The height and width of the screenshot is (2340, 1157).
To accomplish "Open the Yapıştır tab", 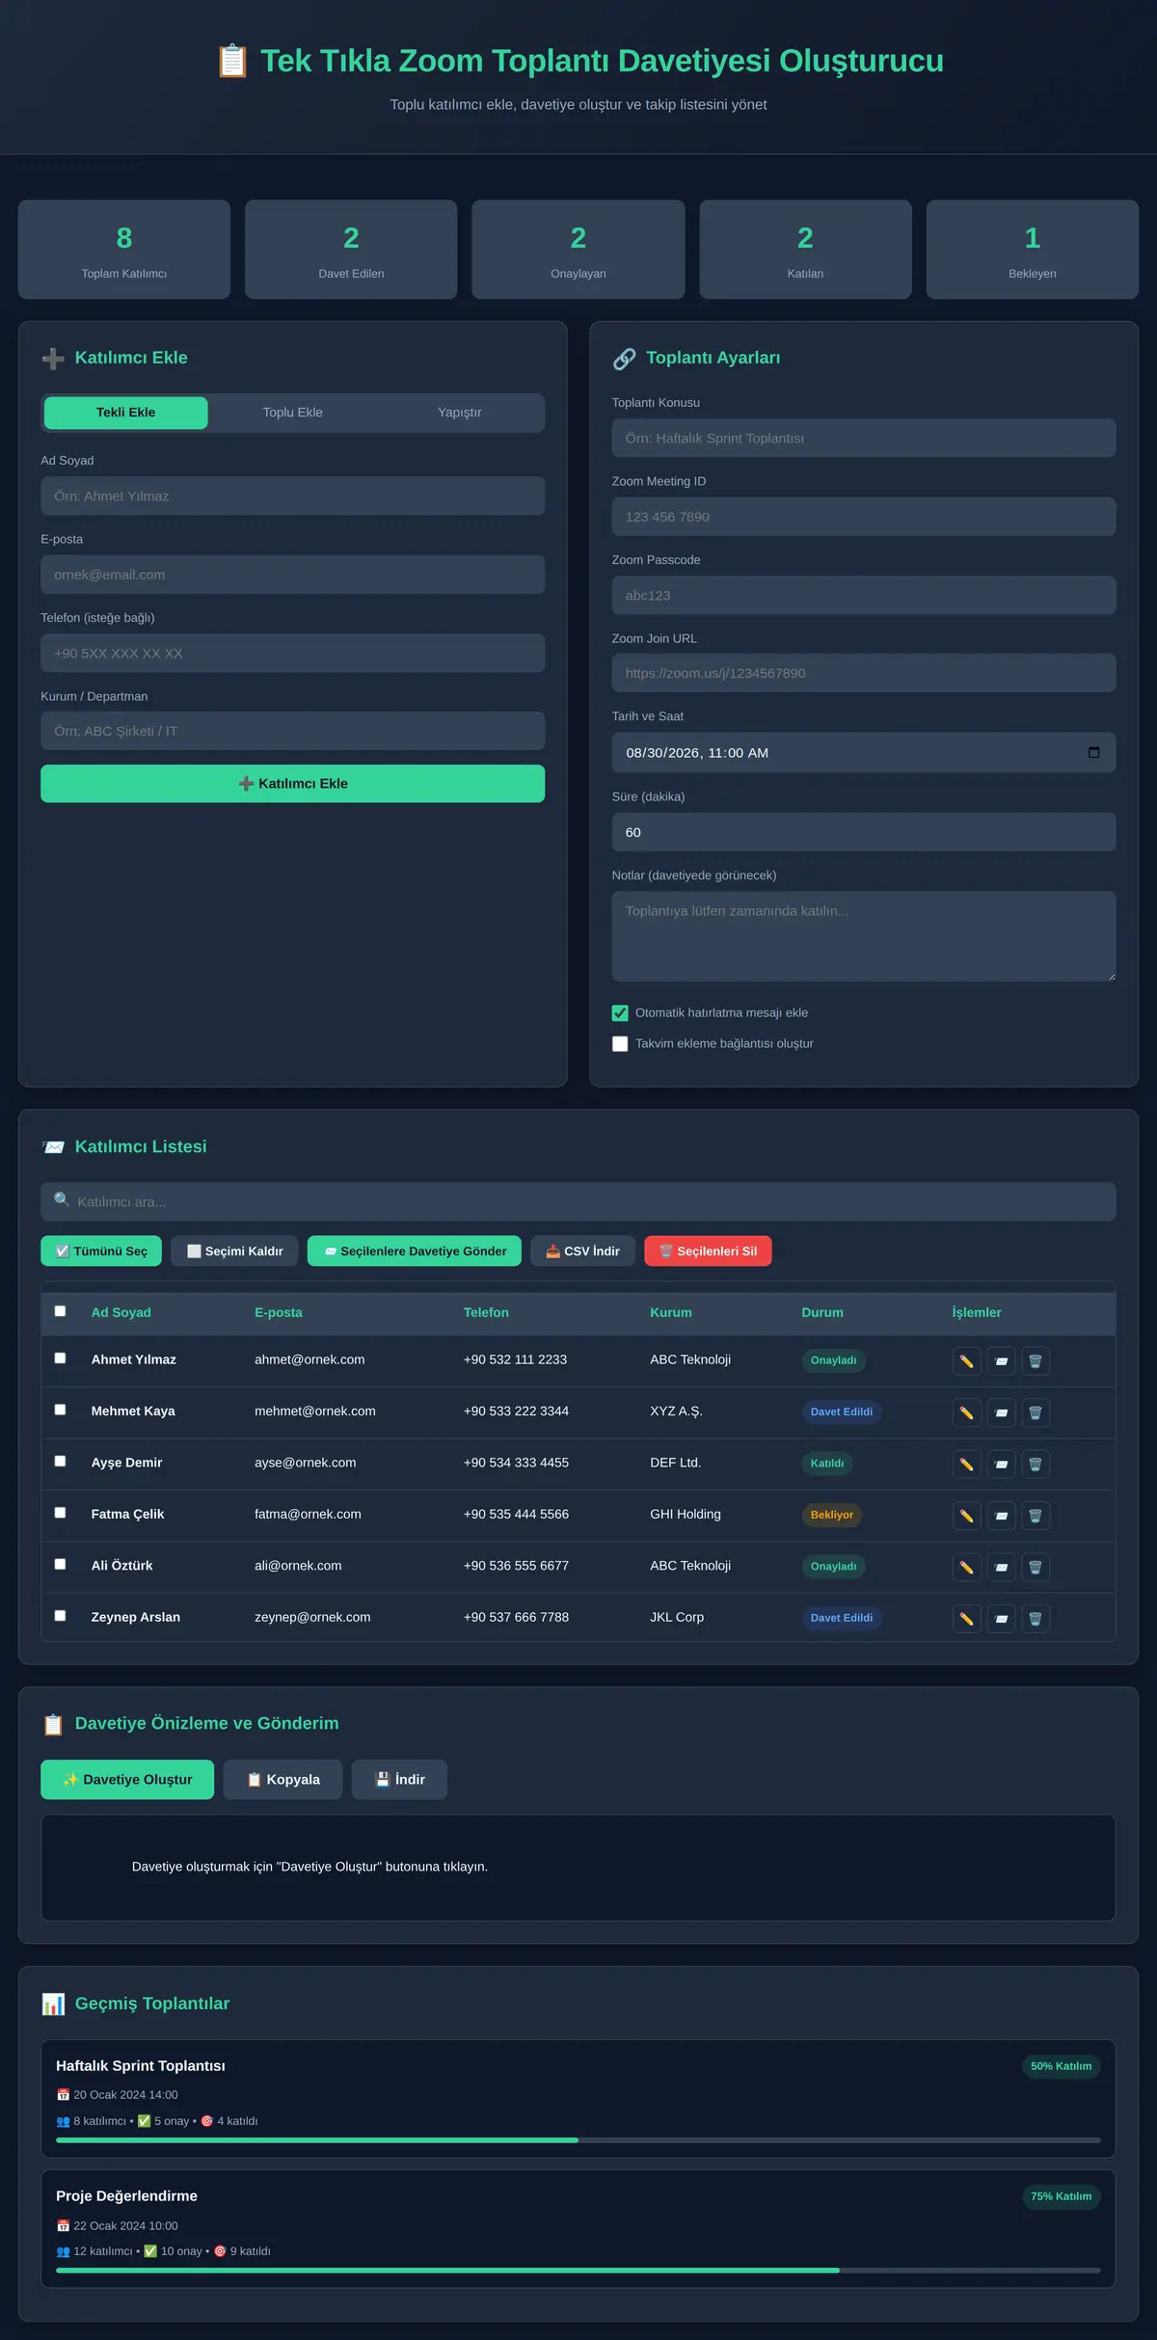I will tap(460, 413).
